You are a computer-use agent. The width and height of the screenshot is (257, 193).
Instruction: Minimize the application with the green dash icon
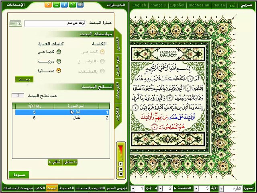click(56, 4)
